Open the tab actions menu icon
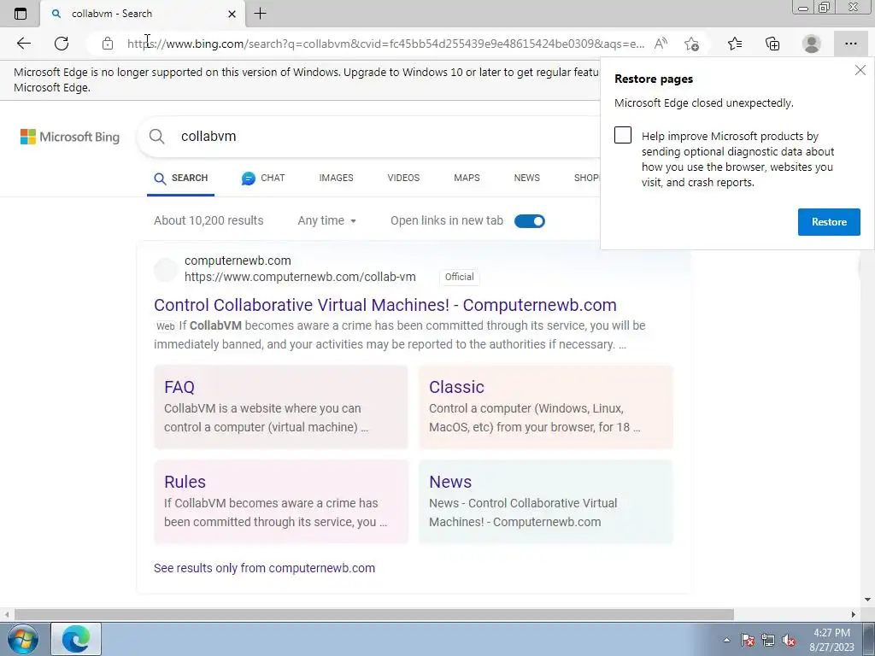Viewport: 875px width, 656px height. tap(21, 14)
